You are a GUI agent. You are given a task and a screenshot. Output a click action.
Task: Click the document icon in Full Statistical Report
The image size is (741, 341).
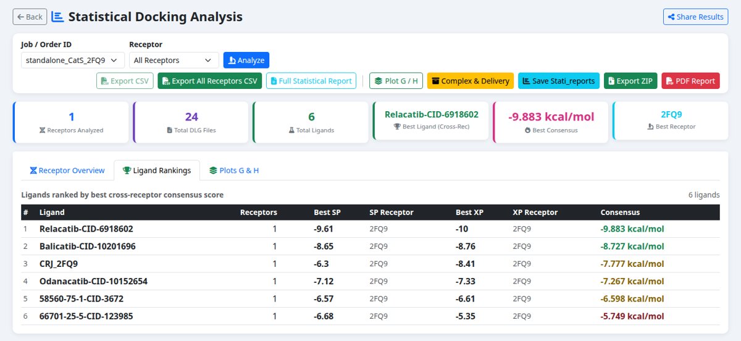tap(274, 81)
